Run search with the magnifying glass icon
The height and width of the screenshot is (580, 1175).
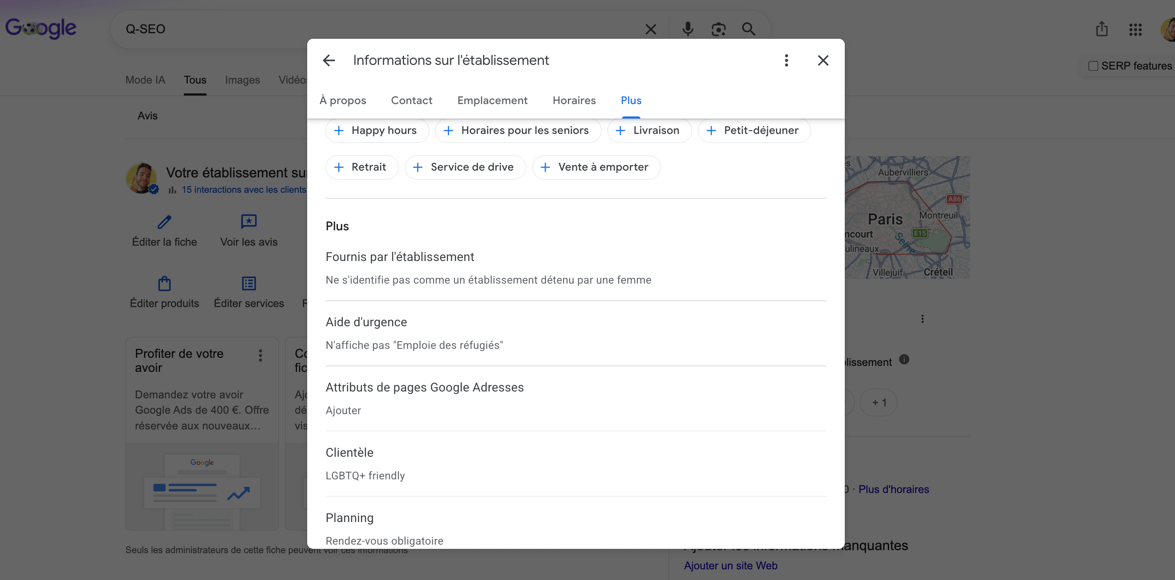click(x=748, y=29)
